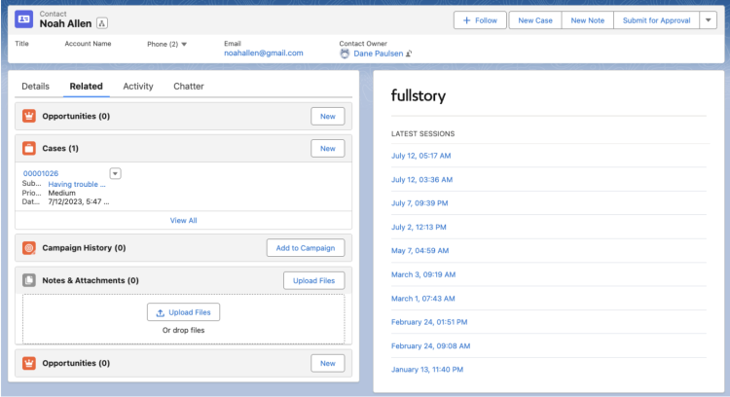Viewport: 730px width, 397px height.
Task: Click New in the first Opportunities section
Action: pyautogui.click(x=328, y=117)
